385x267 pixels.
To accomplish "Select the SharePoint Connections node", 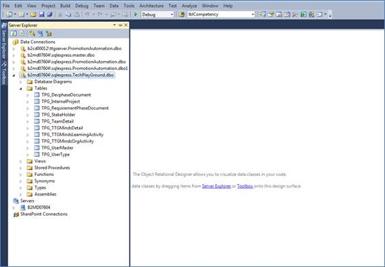I will [x=44, y=214].
